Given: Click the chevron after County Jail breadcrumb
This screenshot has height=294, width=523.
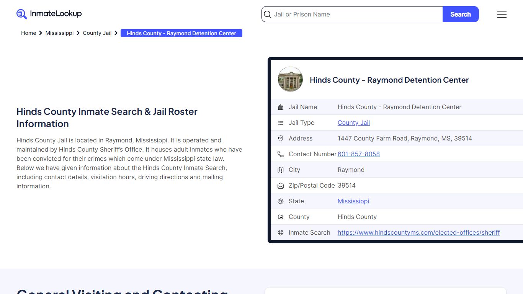Looking at the screenshot, I should (116, 33).
